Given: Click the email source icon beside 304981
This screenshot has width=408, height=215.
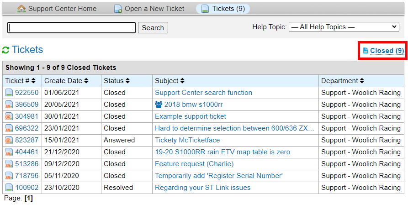Looking at the screenshot, I should coord(9,116).
